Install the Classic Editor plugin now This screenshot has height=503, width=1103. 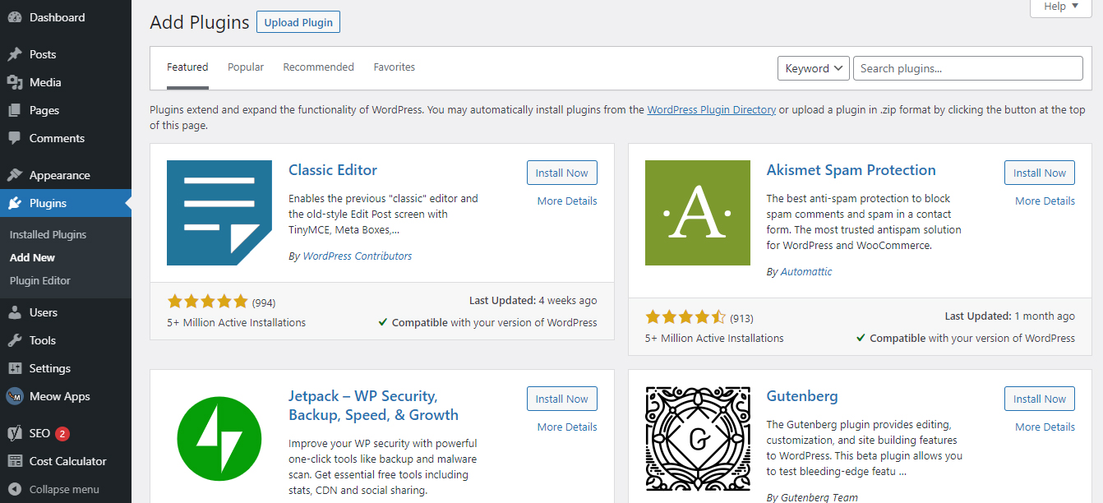pos(562,173)
